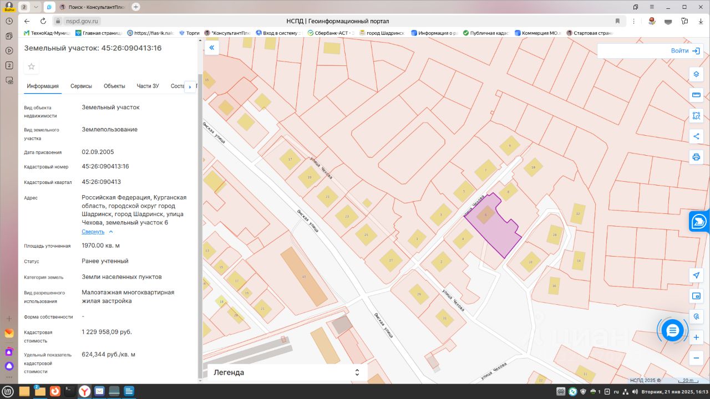Zoom in the map with plus button

(696, 337)
